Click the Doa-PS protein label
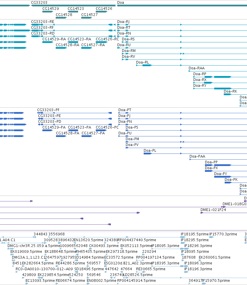247x285 pixels. [132, 127]
